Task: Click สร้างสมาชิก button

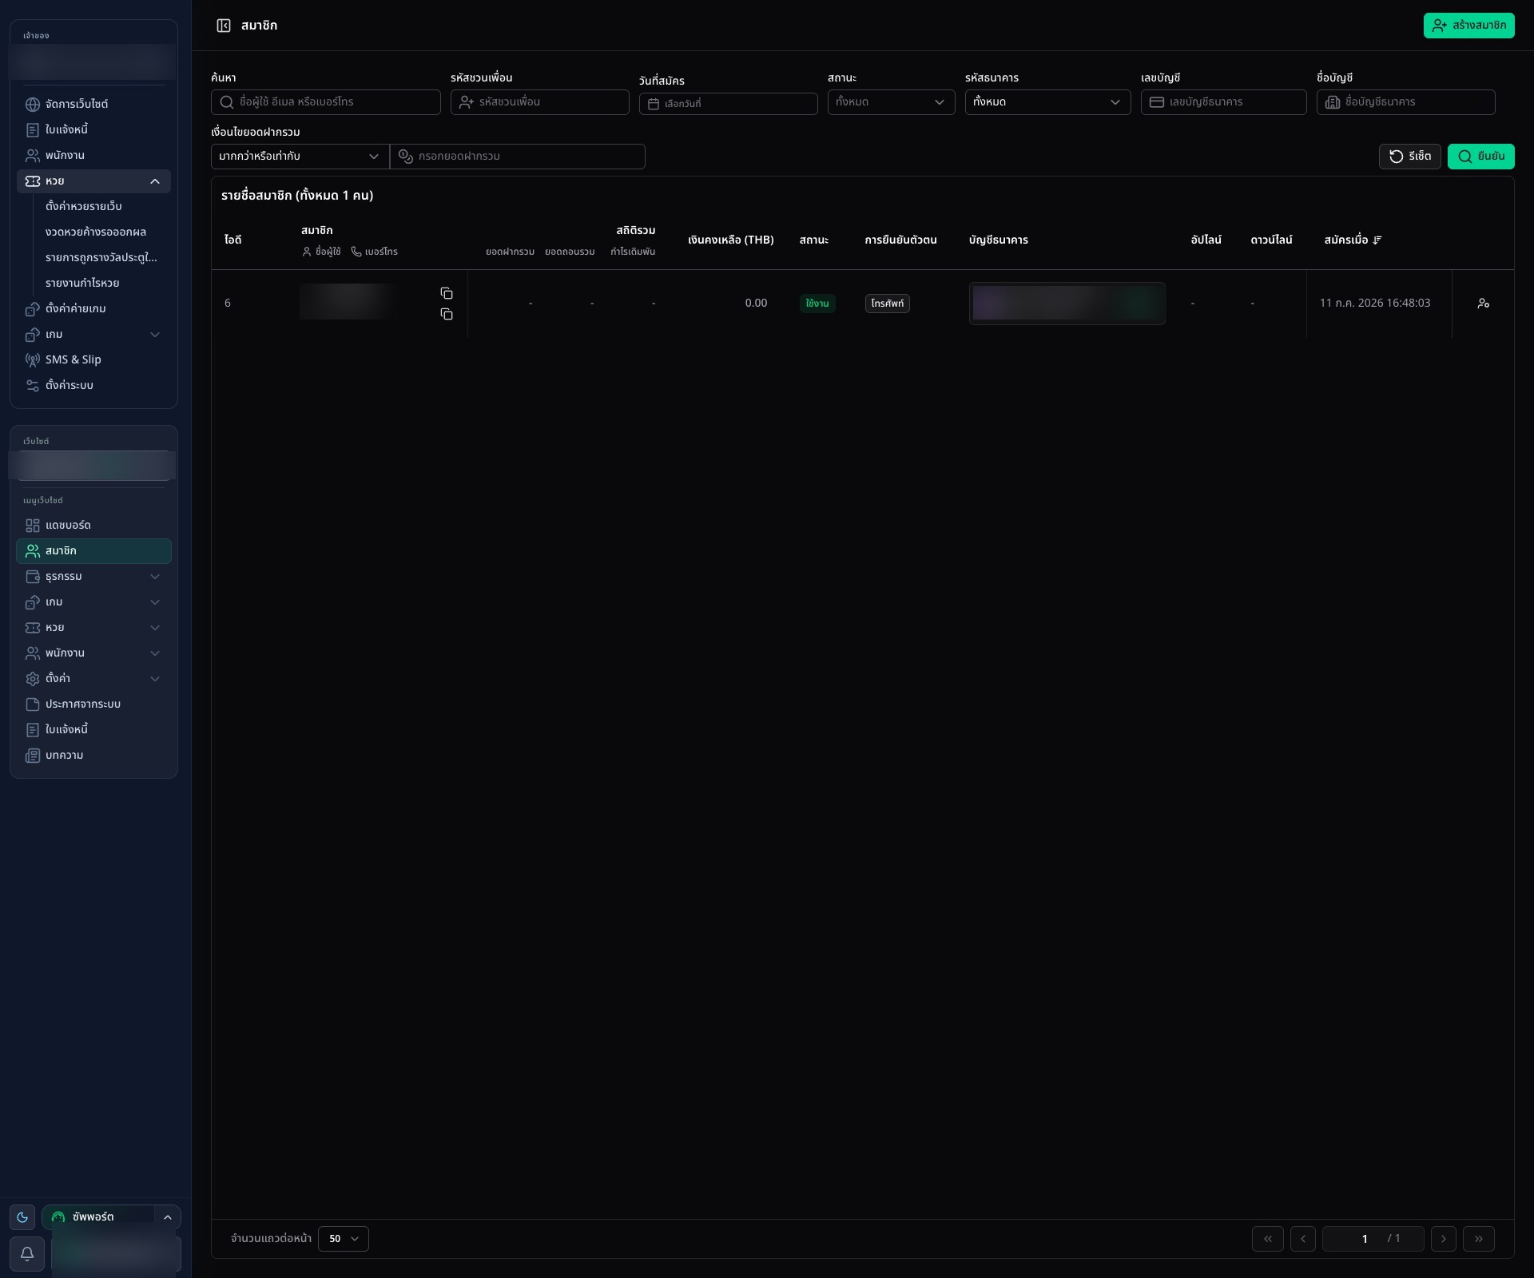Action: tap(1469, 26)
